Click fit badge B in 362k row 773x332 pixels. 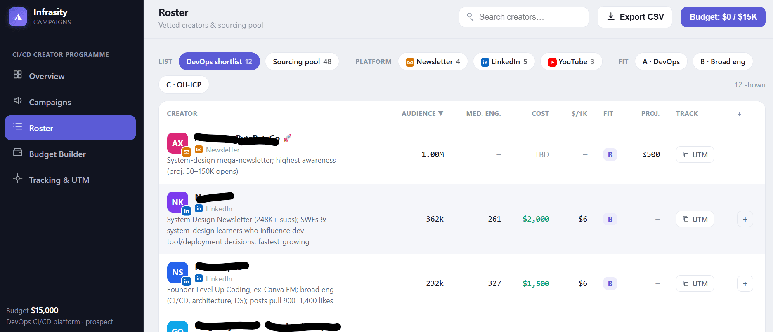(x=610, y=219)
